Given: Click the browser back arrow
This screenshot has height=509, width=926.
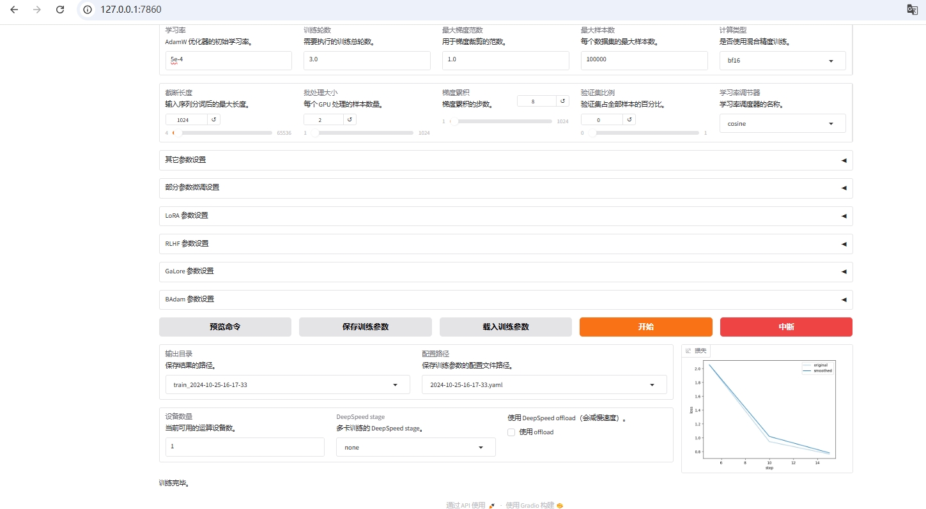Looking at the screenshot, I should [14, 10].
